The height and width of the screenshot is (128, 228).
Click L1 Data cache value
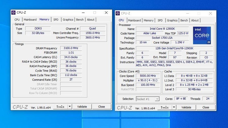click(194, 76)
